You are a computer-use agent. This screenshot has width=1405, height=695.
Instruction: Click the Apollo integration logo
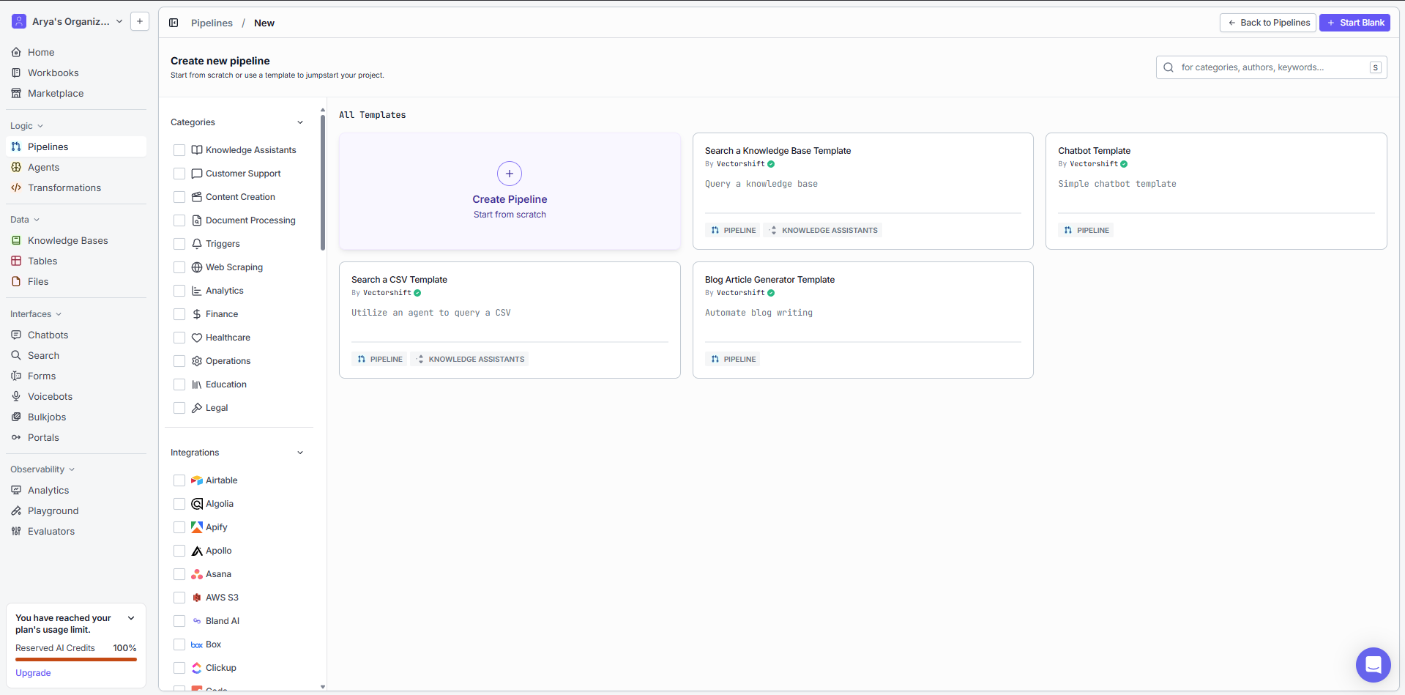pos(197,551)
